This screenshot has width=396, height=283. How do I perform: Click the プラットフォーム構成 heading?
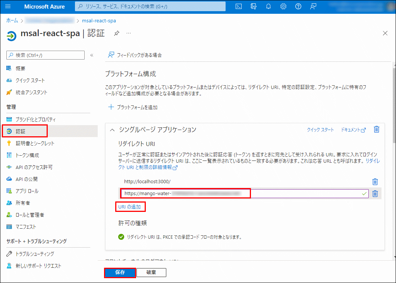coord(131,74)
